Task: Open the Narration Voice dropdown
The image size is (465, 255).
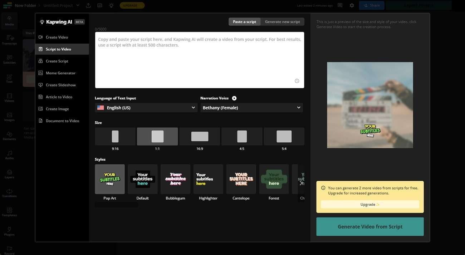Action: point(251,108)
